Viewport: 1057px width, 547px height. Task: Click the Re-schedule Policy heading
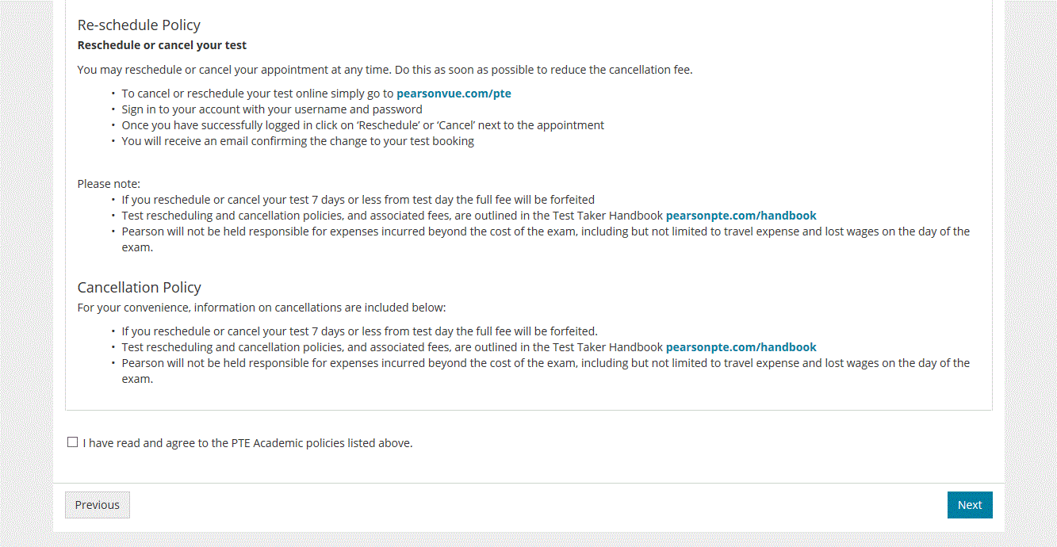pyautogui.click(x=139, y=25)
